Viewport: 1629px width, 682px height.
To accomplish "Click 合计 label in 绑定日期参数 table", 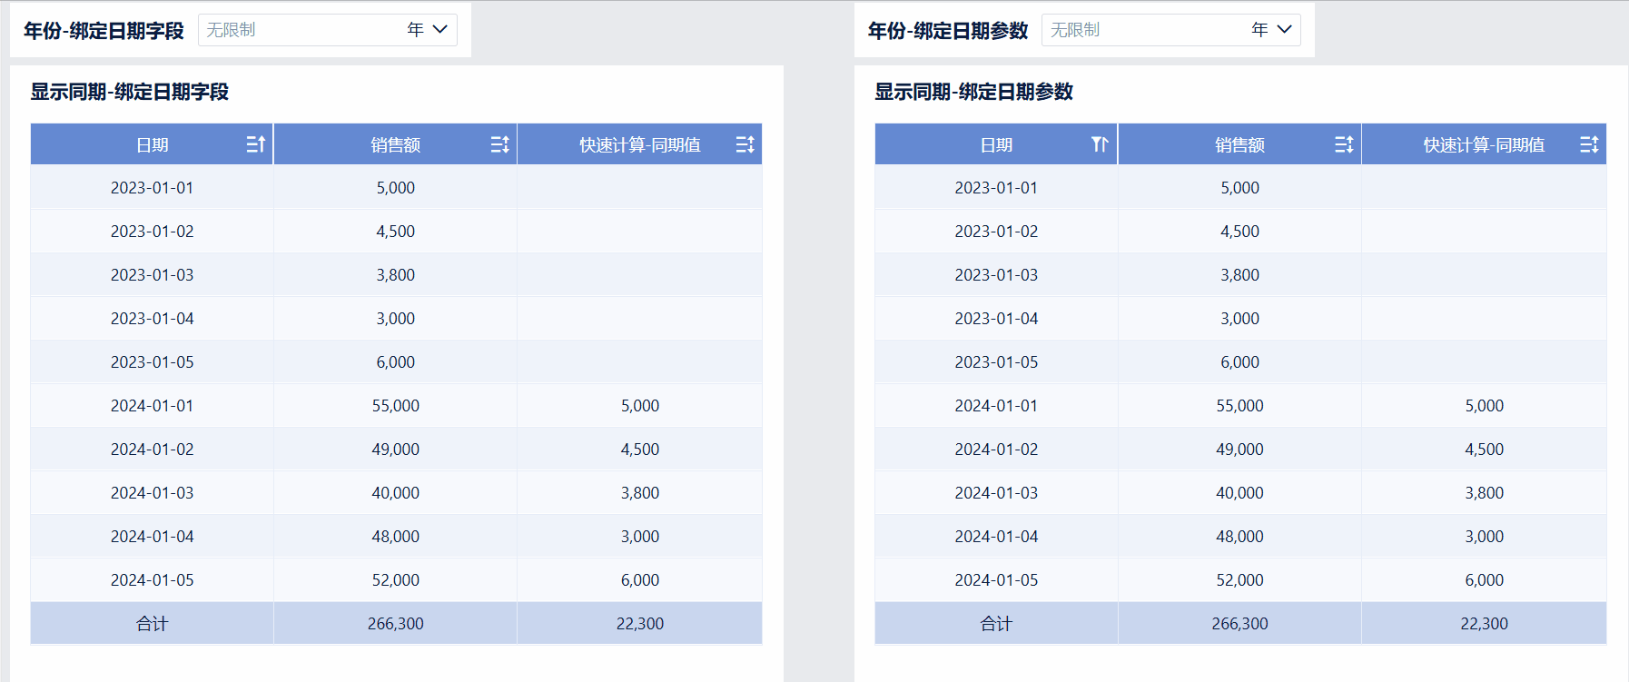I will tap(997, 624).
